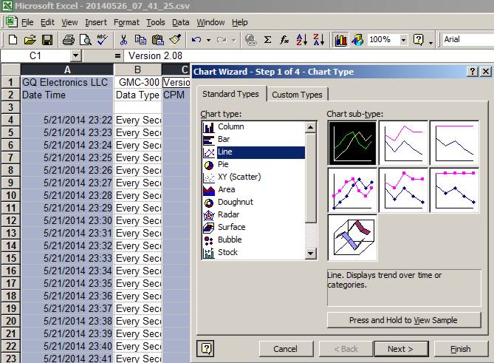Select line with markers sub-type thumbnail
The width and height of the screenshot is (494, 363).
[x=352, y=190]
